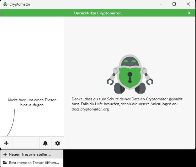Choose "Bestehenden Tresor öffnen..." from the menu

[x=31, y=162]
